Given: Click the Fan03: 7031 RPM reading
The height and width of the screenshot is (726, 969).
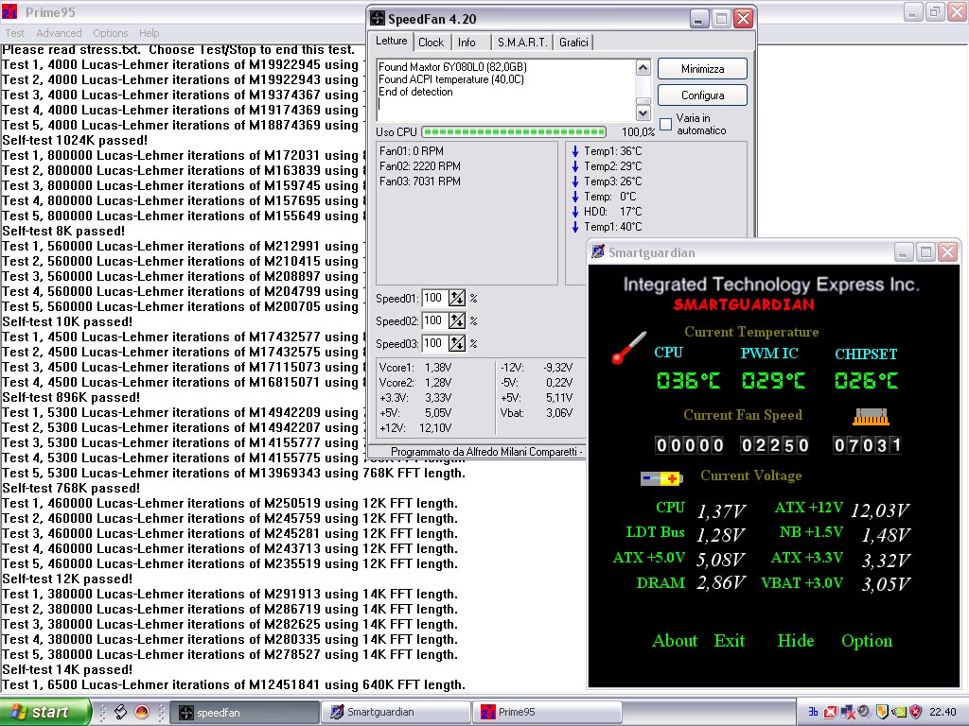Looking at the screenshot, I should click(419, 181).
